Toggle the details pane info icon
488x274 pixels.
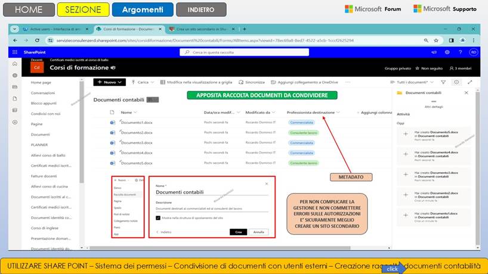tap(456, 82)
